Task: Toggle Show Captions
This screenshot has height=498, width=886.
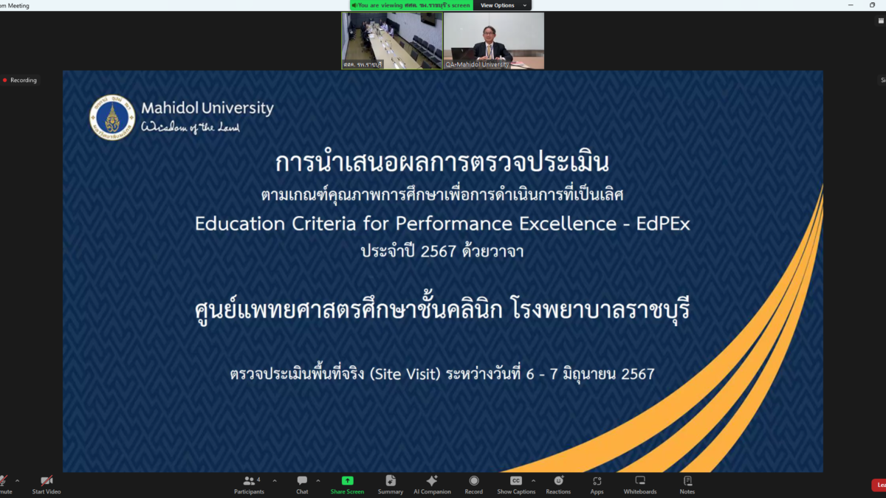Action: click(516, 484)
